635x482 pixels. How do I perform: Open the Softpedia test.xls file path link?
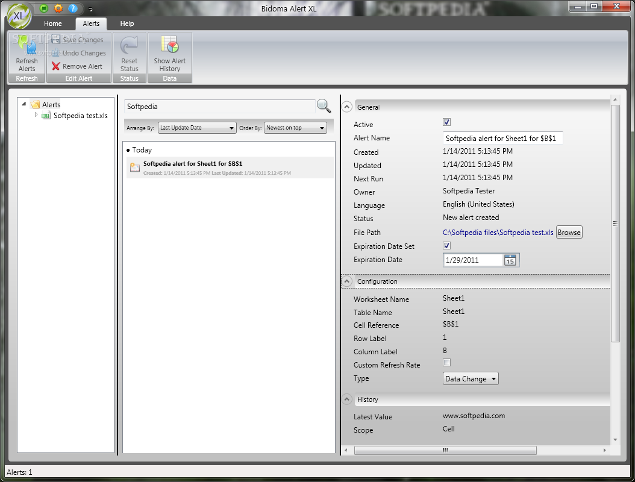(498, 233)
